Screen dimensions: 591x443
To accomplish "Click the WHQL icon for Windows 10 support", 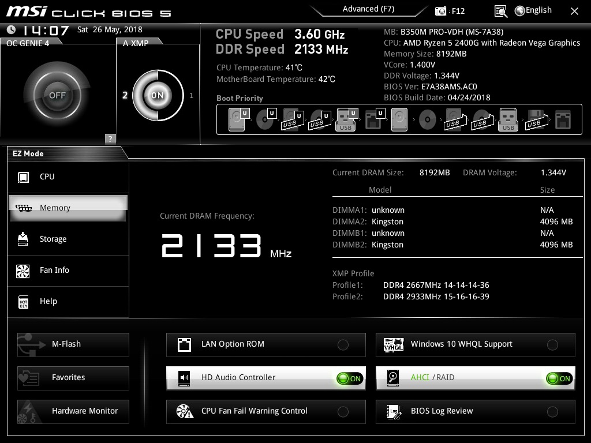I will tap(394, 344).
